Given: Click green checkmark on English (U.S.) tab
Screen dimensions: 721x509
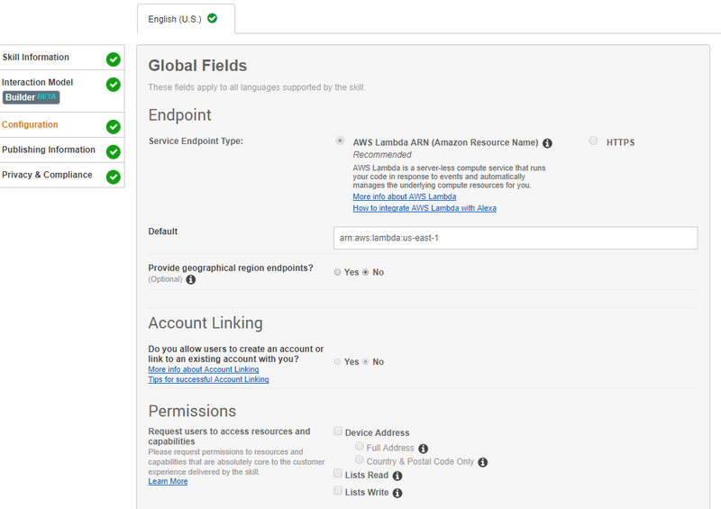Looking at the screenshot, I should coord(212,18).
